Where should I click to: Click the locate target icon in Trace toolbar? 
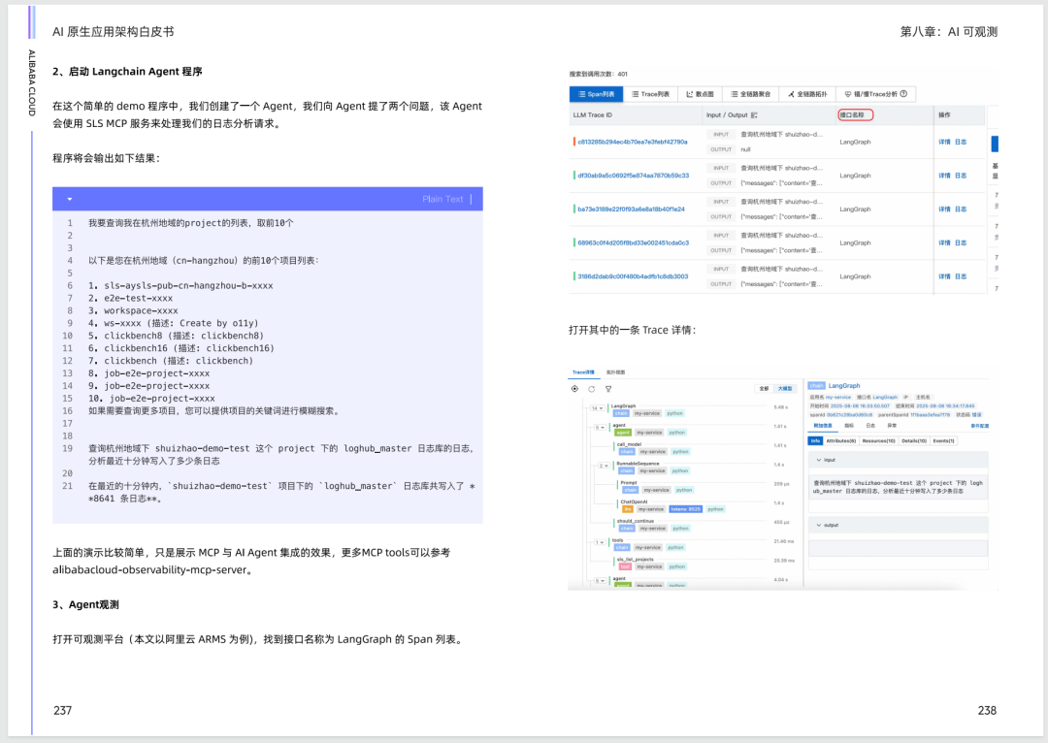tap(574, 389)
